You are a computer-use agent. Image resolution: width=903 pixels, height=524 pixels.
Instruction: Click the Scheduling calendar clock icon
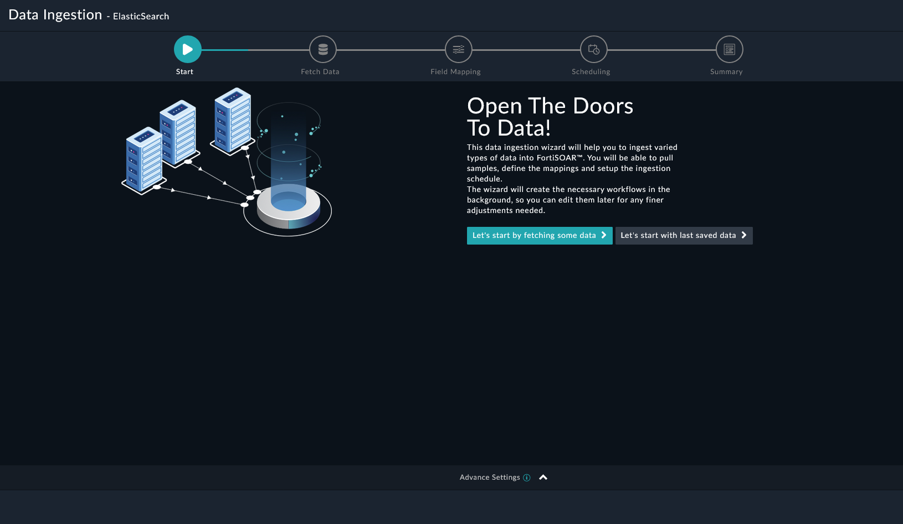(593, 50)
